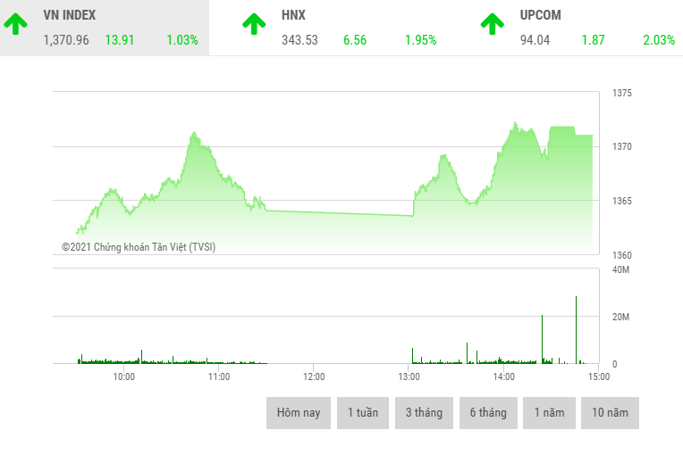Click the UPCOM value 94.04
This screenshot has height=455, width=683.
(x=535, y=40)
